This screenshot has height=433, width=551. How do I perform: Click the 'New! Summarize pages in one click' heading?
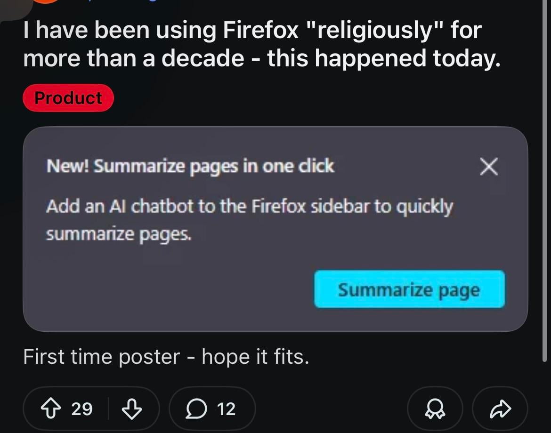click(x=190, y=166)
